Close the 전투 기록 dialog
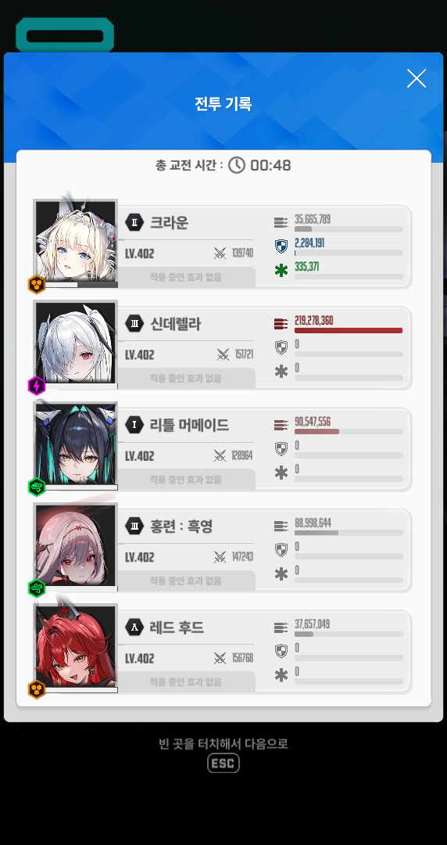Viewport: 447px width, 845px height. 417,79
